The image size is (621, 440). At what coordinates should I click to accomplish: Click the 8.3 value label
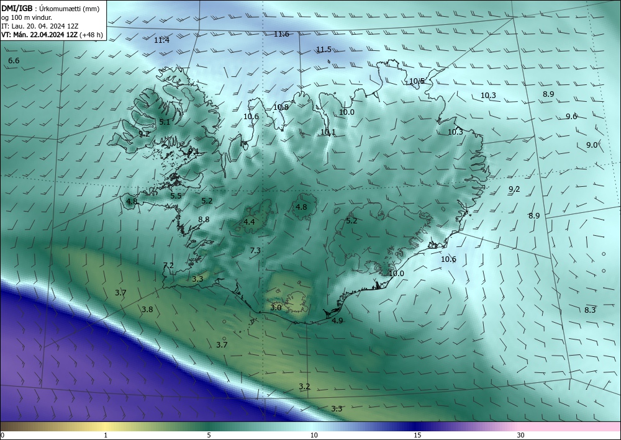[590, 310]
